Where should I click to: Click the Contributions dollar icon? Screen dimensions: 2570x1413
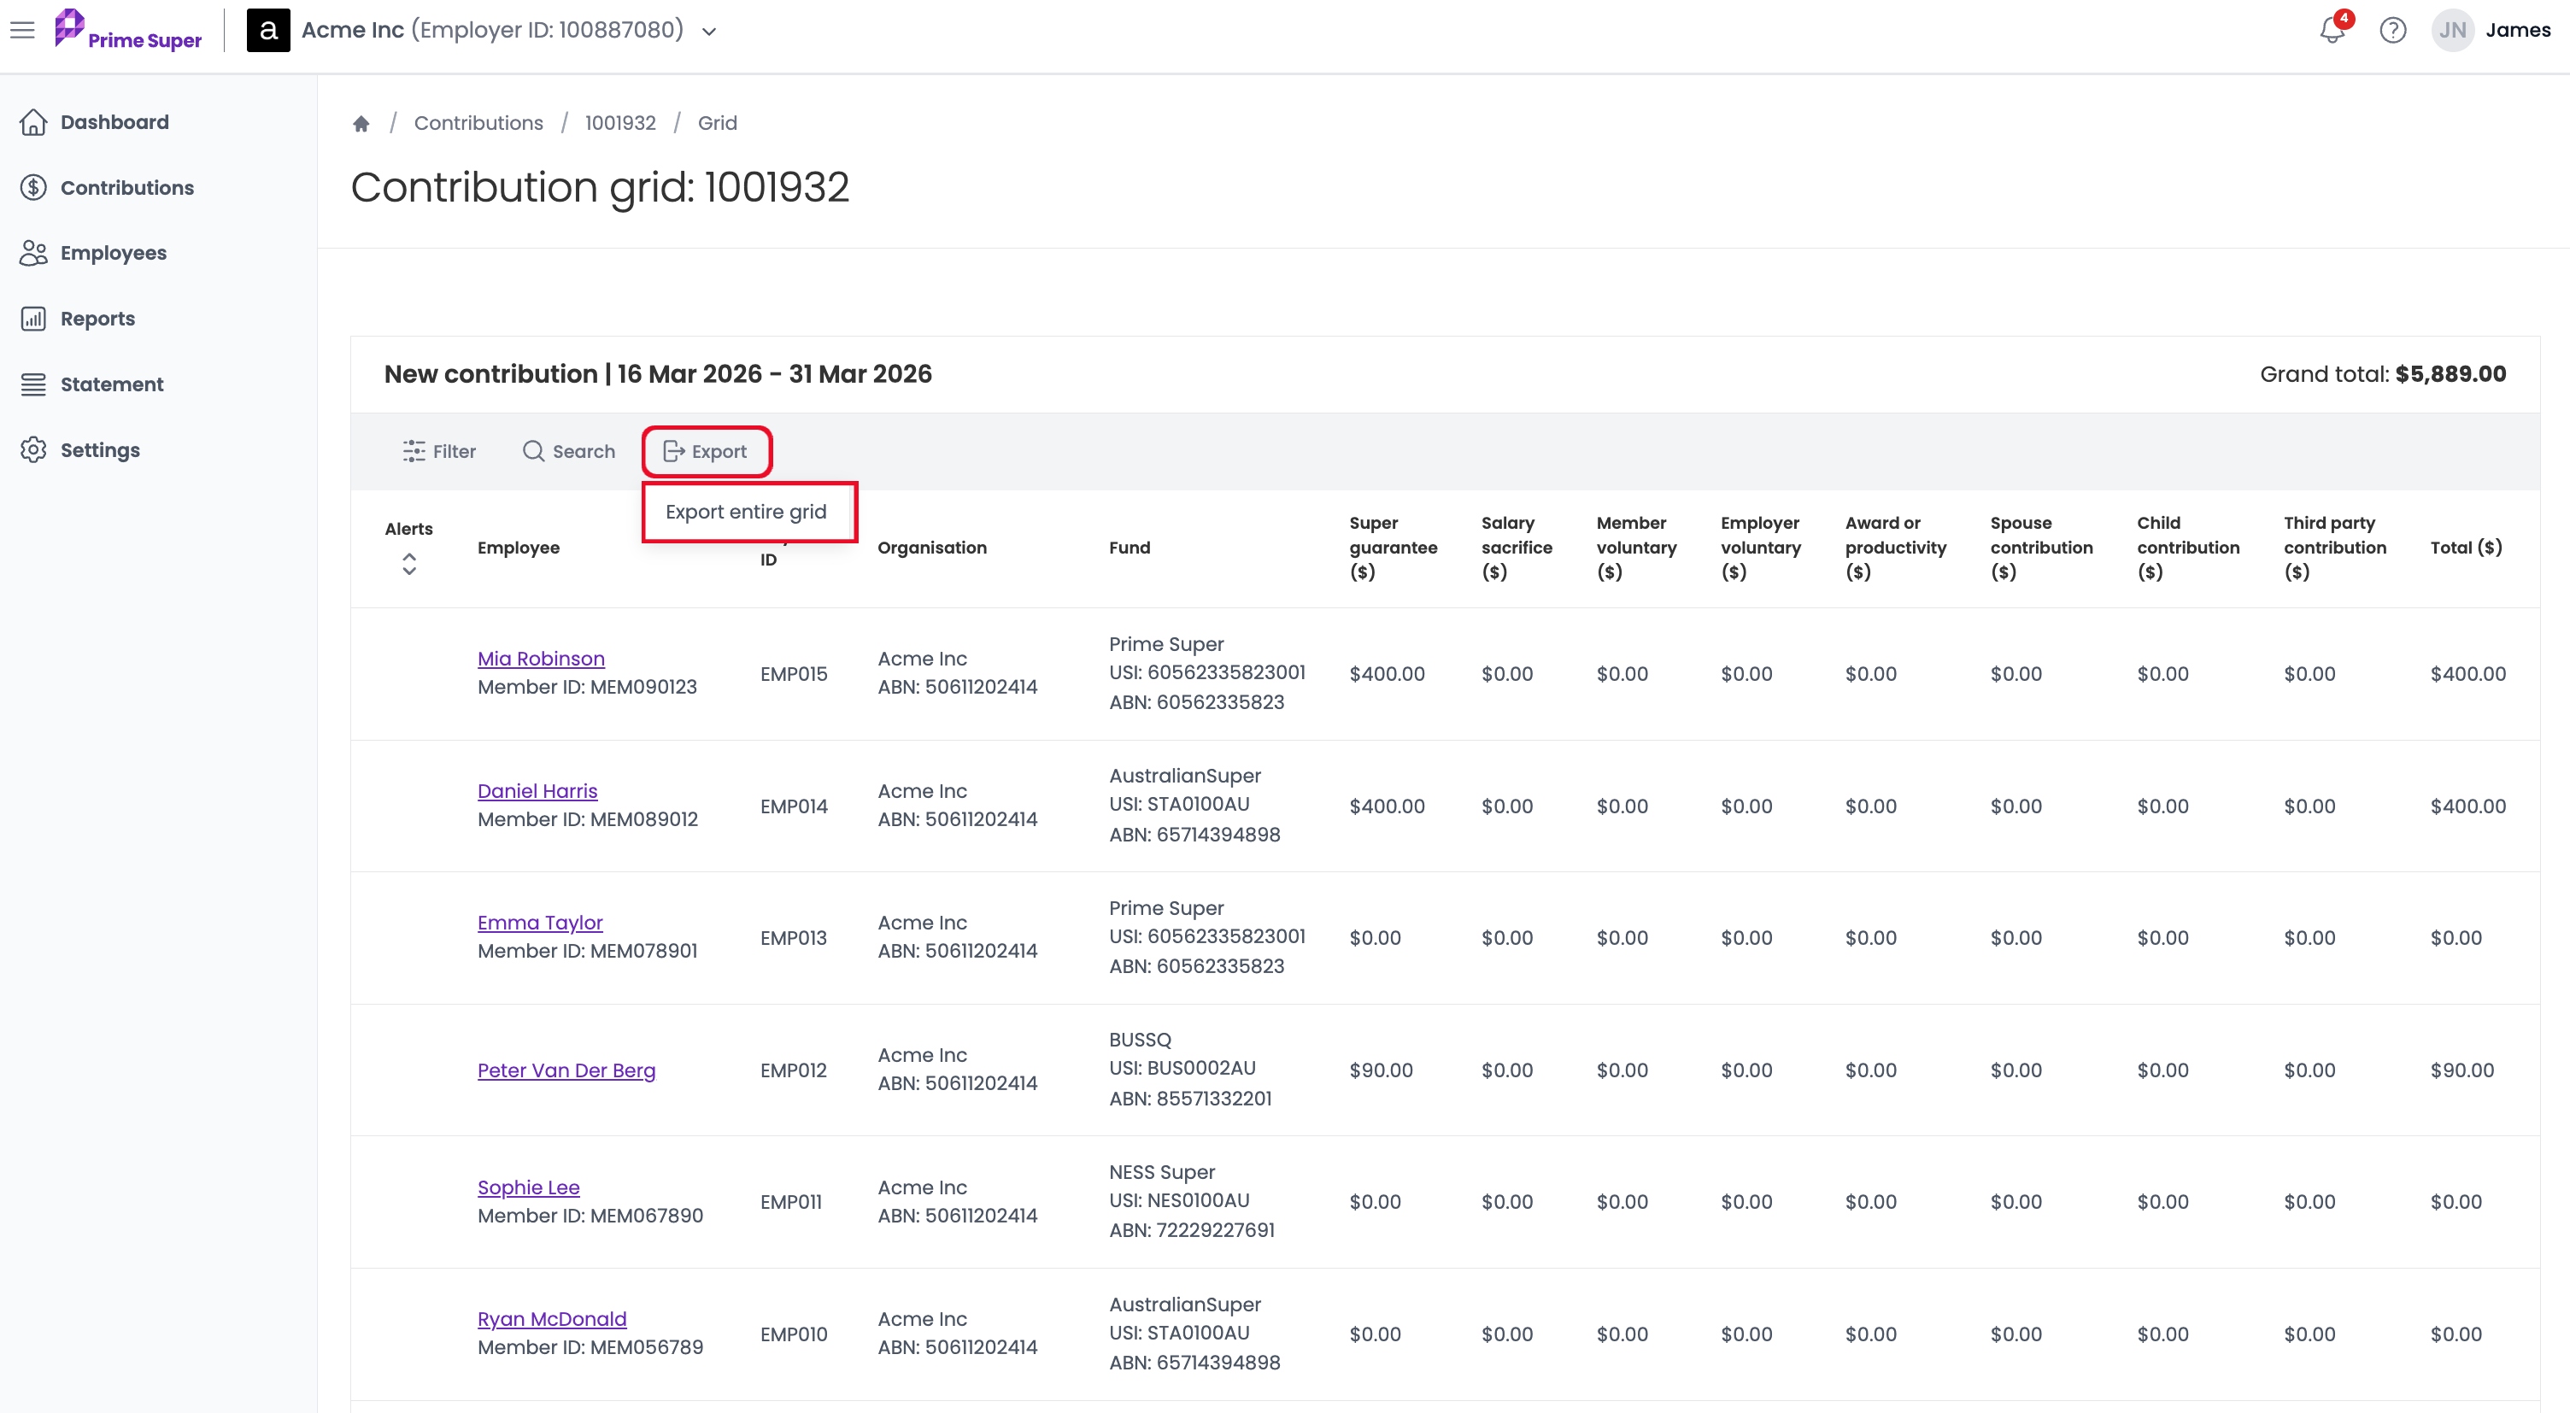pos(34,188)
